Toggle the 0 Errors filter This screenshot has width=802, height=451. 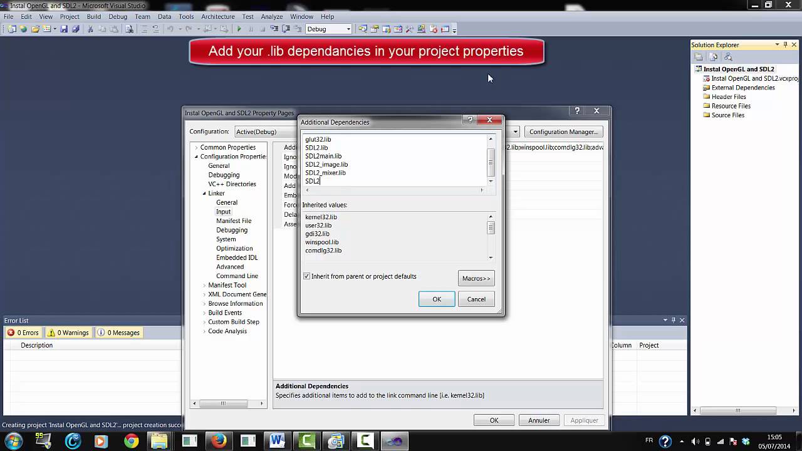[x=23, y=333]
